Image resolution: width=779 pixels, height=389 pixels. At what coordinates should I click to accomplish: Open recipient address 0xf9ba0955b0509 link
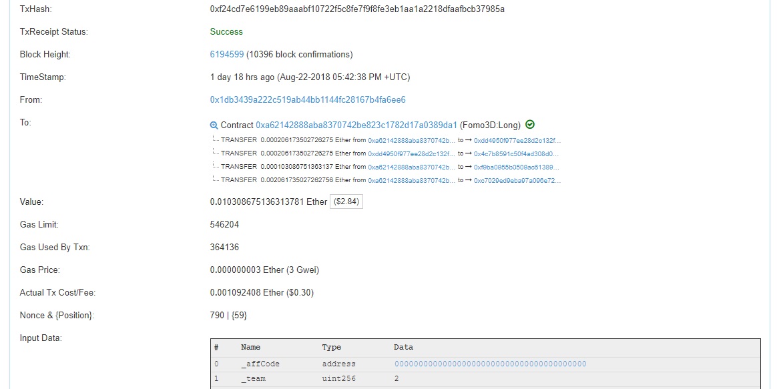coord(517,167)
